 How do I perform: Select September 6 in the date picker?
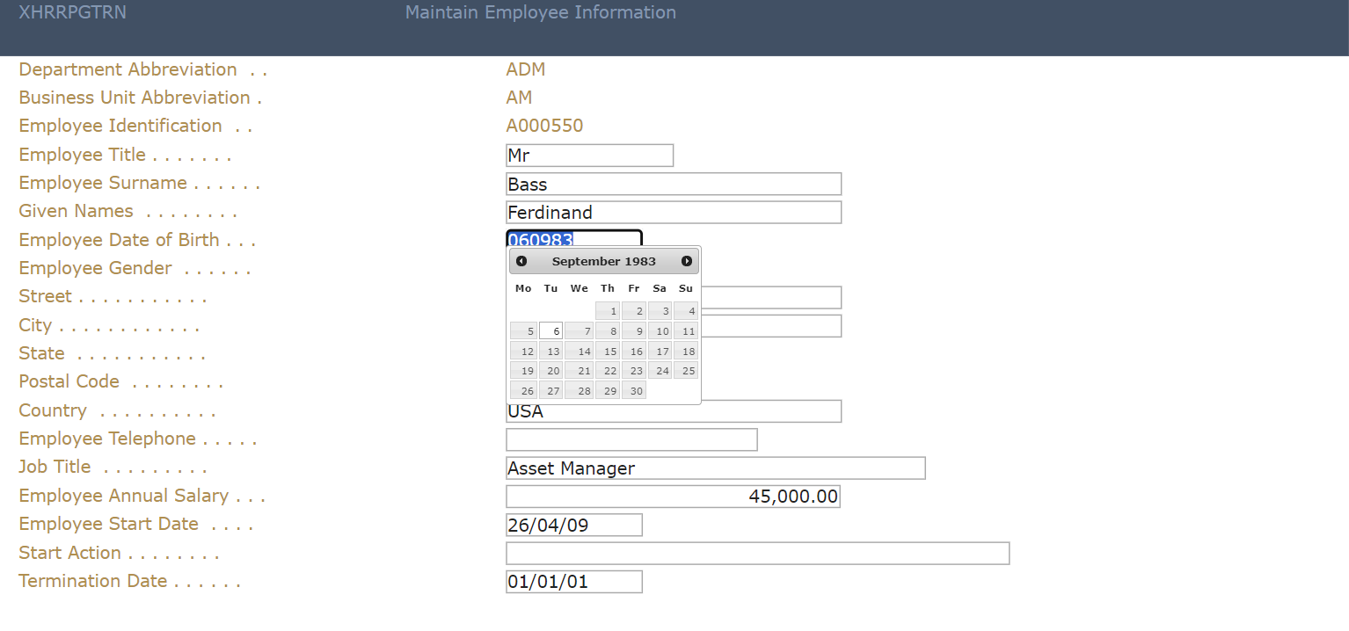tap(551, 331)
